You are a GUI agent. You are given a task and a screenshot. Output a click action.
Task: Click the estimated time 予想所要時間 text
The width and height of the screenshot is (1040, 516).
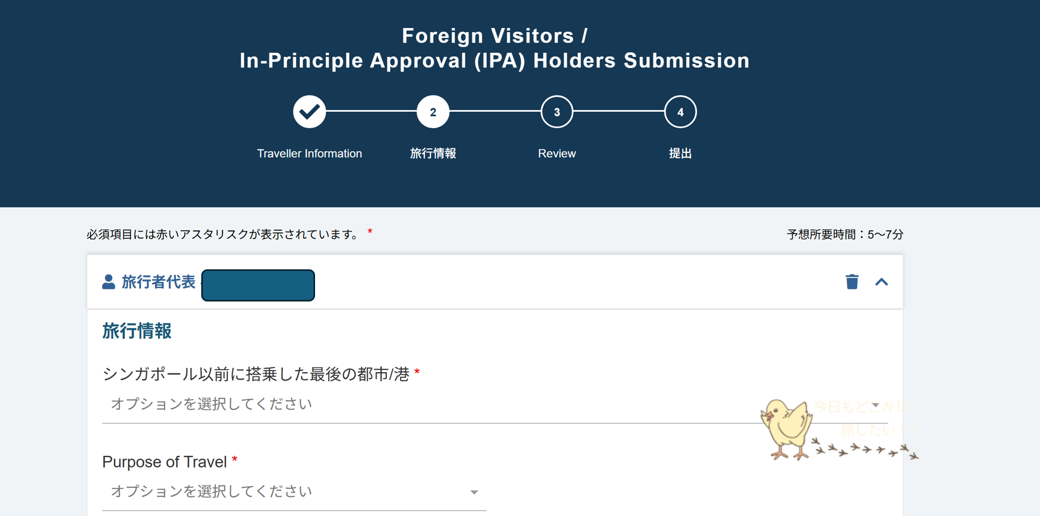pyautogui.click(x=845, y=234)
